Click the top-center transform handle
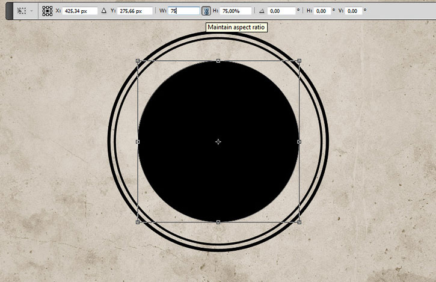Viewport: 436px width, 282px height. click(218, 61)
